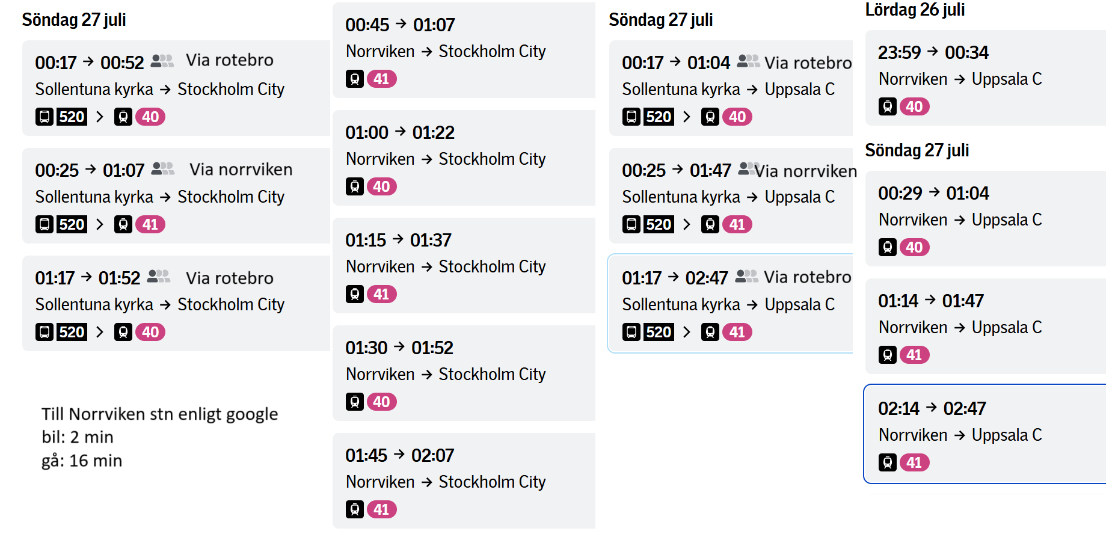Open the 01:14→01:47 Uppsala C trip

coord(986,326)
